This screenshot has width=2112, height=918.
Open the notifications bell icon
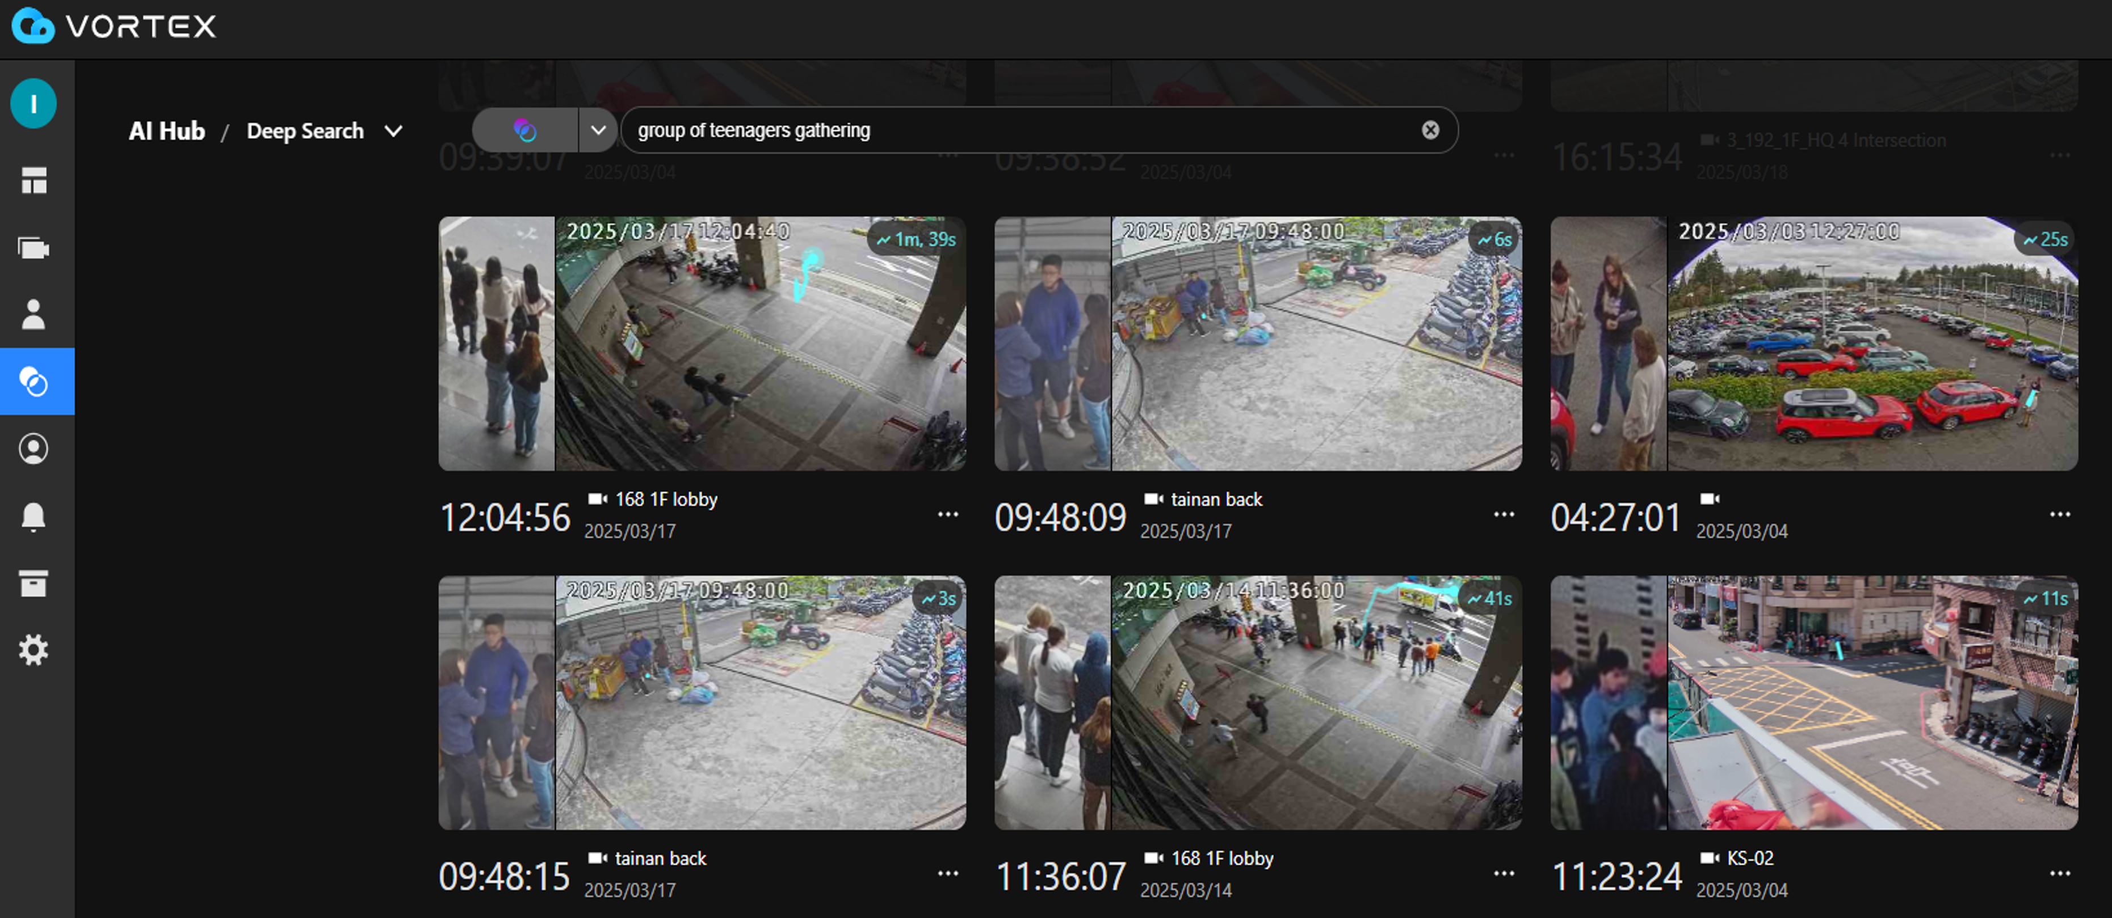[33, 517]
